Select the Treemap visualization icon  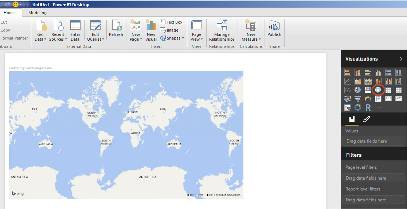368,90
